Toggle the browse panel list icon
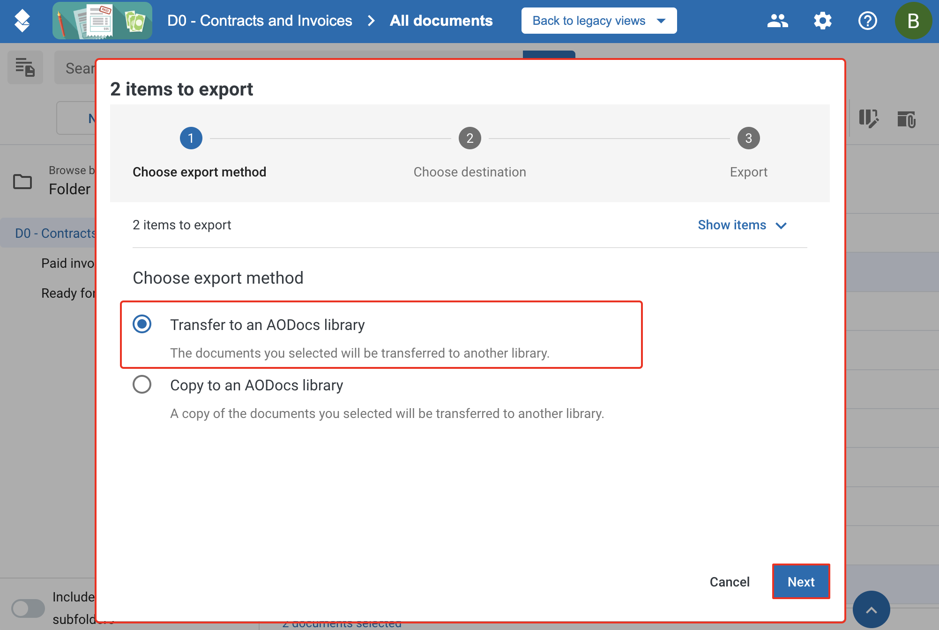The height and width of the screenshot is (630, 939). (x=25, y=67)
